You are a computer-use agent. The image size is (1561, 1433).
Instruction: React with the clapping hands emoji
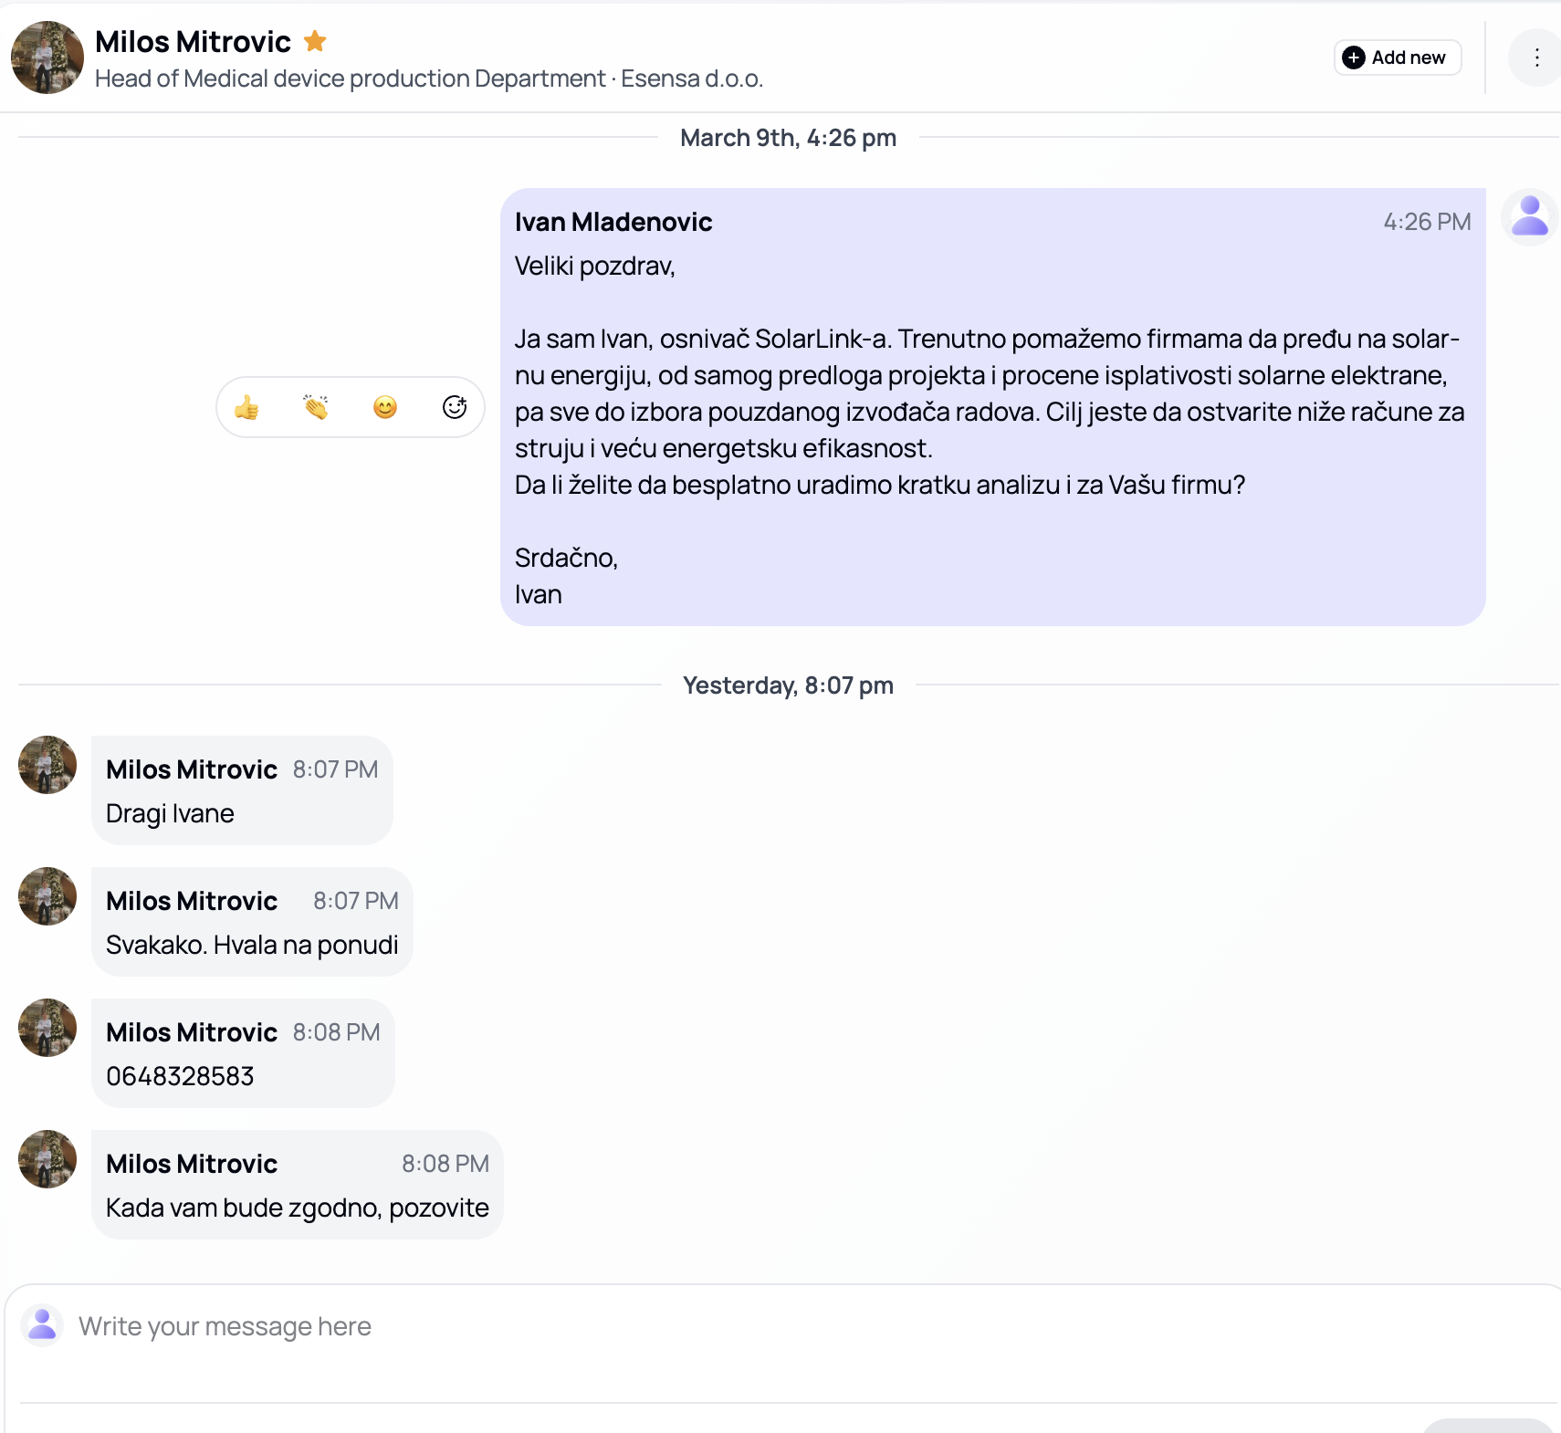316,407
